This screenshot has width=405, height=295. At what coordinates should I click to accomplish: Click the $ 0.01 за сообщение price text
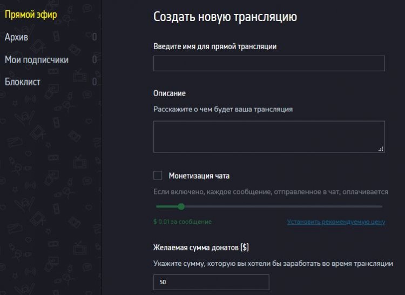(183, 222)
